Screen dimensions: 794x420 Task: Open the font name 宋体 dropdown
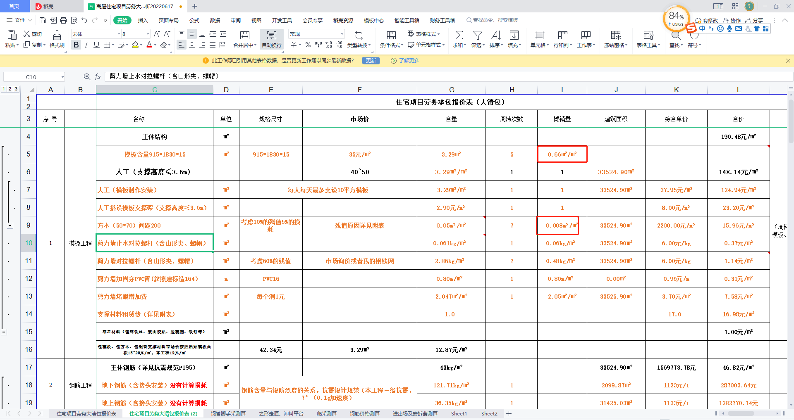119,34
